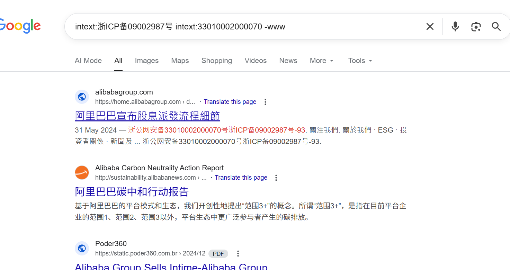Open options menu next to the Poder360 result
This screenshot has height=270, width=510.
tap(238, 253)
